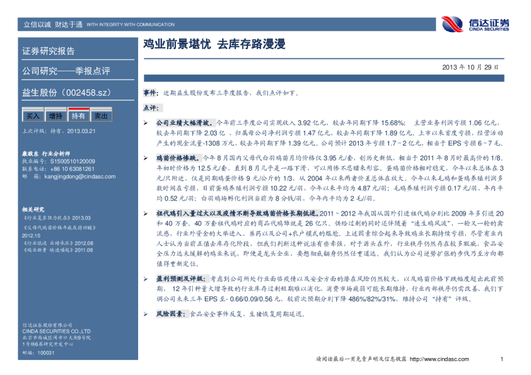
Task: Click the arrow bullet beside 公司业绩大幅滑坡
Action: tap(146, 122)
